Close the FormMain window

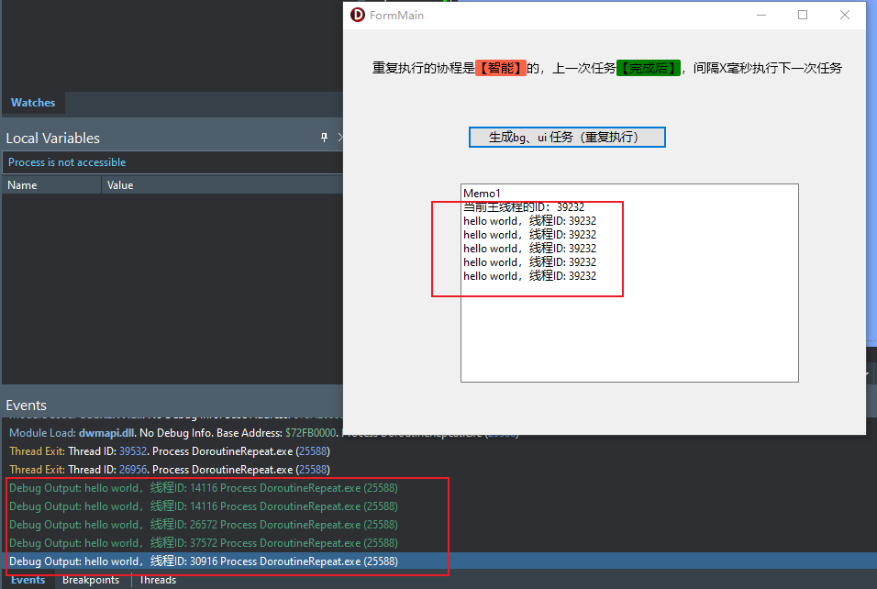point(845,15)
